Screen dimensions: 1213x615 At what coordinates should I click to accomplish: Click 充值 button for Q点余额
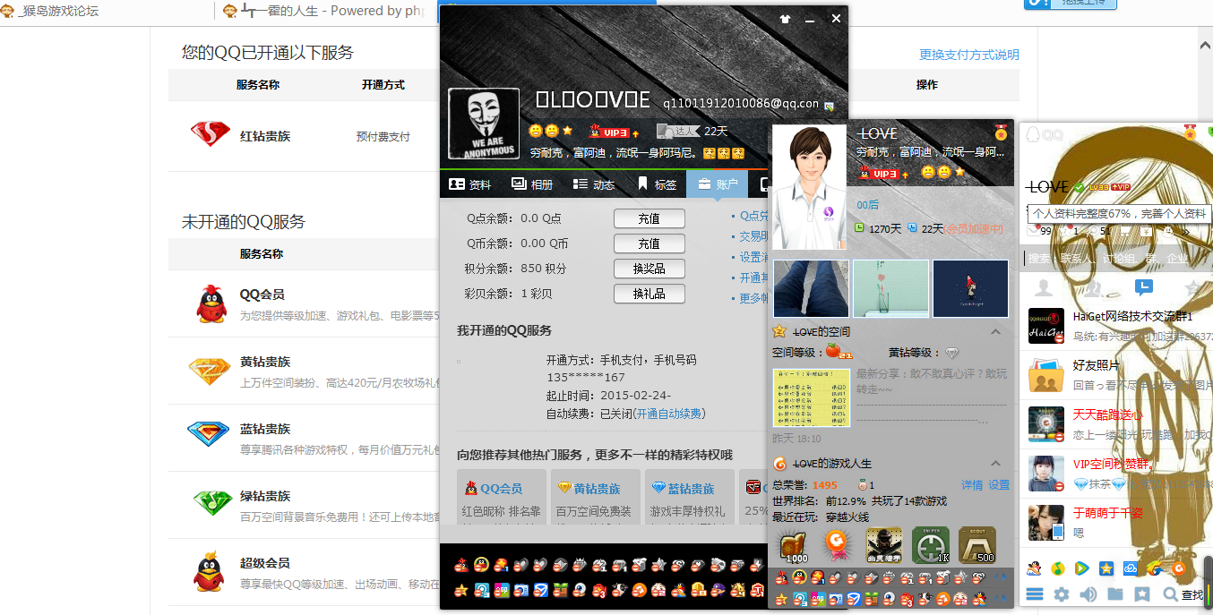coord(650,218)
